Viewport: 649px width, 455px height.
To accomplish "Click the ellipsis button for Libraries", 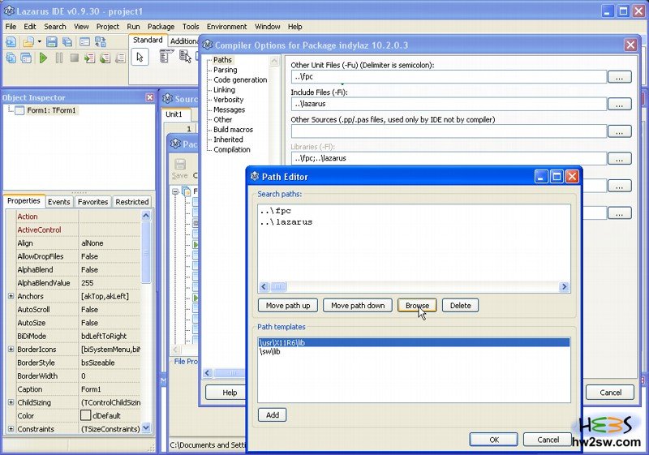I will (619, 158).
